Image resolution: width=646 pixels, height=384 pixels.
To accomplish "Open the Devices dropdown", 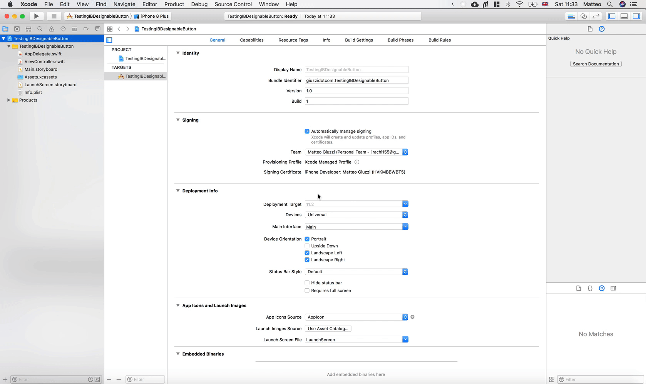I will click(x=356, y=215).
